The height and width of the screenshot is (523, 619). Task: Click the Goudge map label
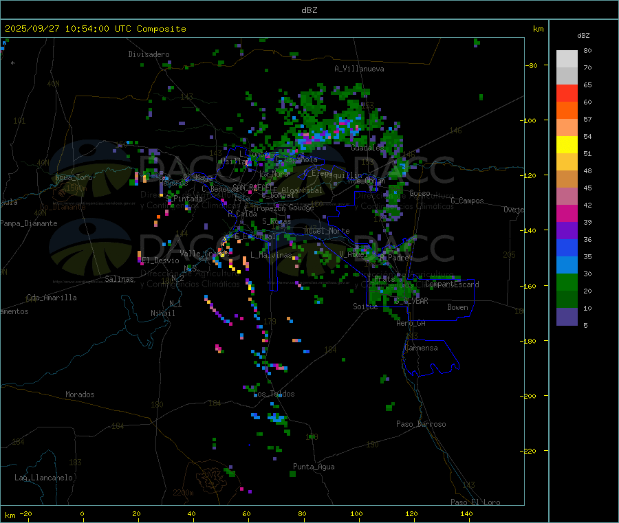point(301,208)
